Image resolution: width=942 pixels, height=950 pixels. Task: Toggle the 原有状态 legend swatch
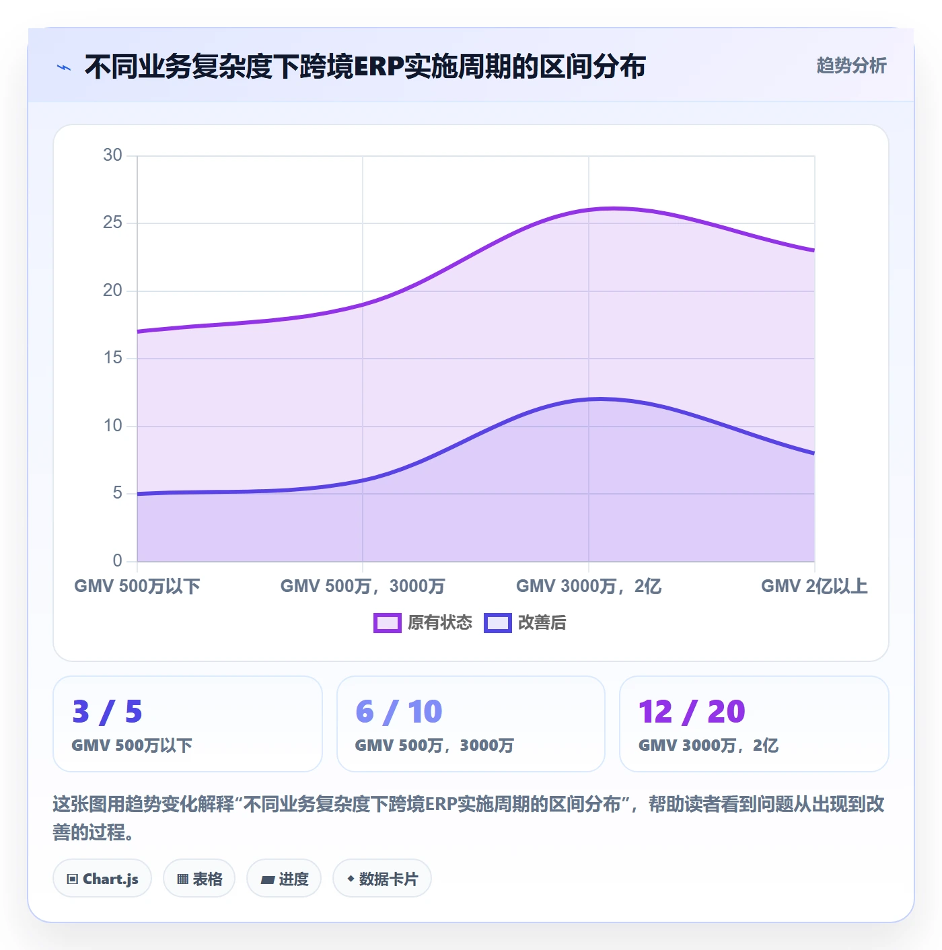click(x=388, y=623)
